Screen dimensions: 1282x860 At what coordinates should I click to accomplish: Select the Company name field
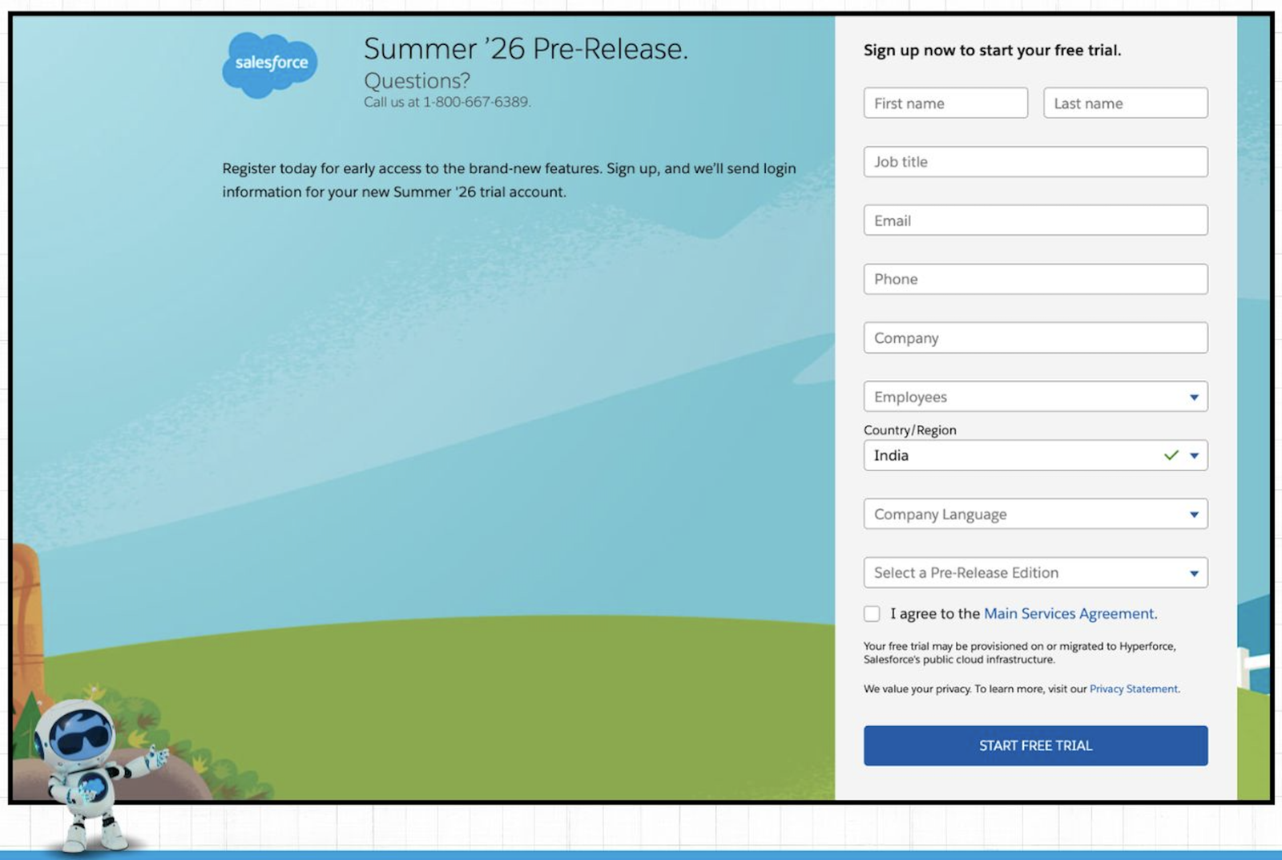pos(1034,337)
